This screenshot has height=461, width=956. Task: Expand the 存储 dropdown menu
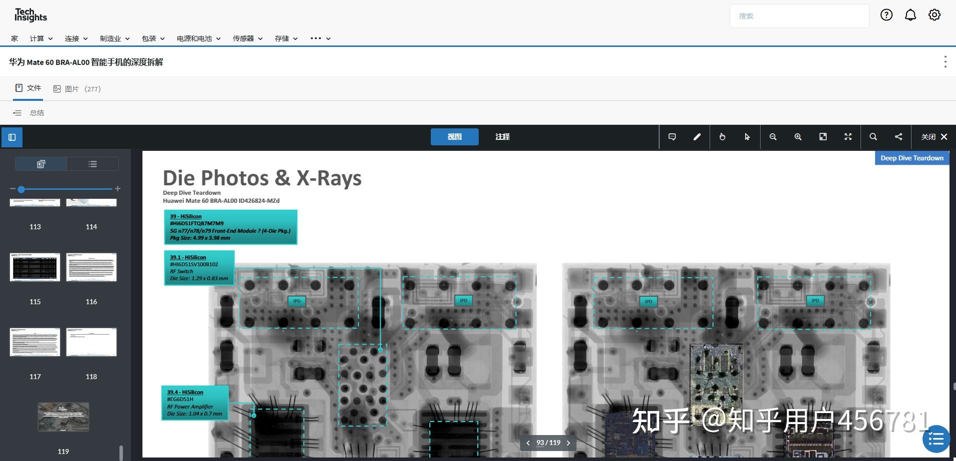(286, 38)
